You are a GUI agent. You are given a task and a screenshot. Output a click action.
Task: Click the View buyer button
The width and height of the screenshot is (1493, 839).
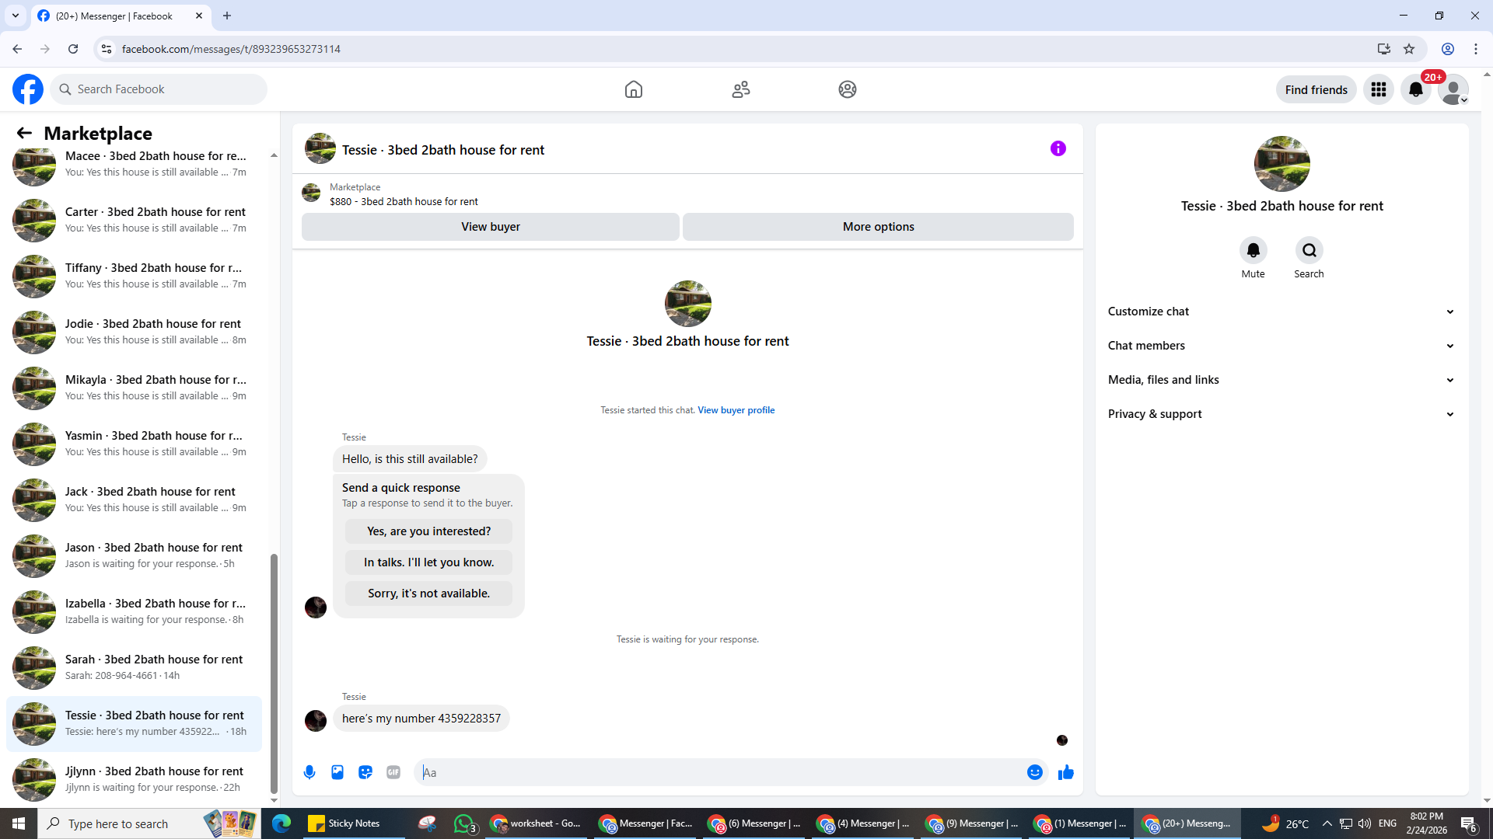click(x=490, y=227)
